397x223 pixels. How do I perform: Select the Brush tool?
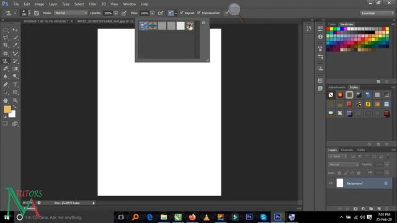(15, 53)
